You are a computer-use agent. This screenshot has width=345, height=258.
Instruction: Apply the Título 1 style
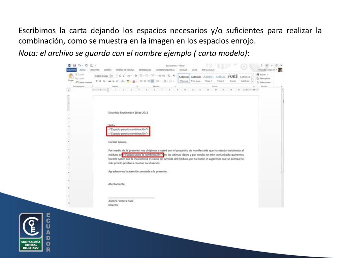(208, 79)
